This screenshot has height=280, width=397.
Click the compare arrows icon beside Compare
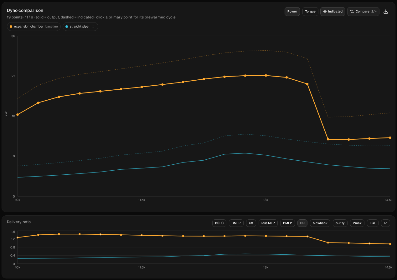point(352,12)
